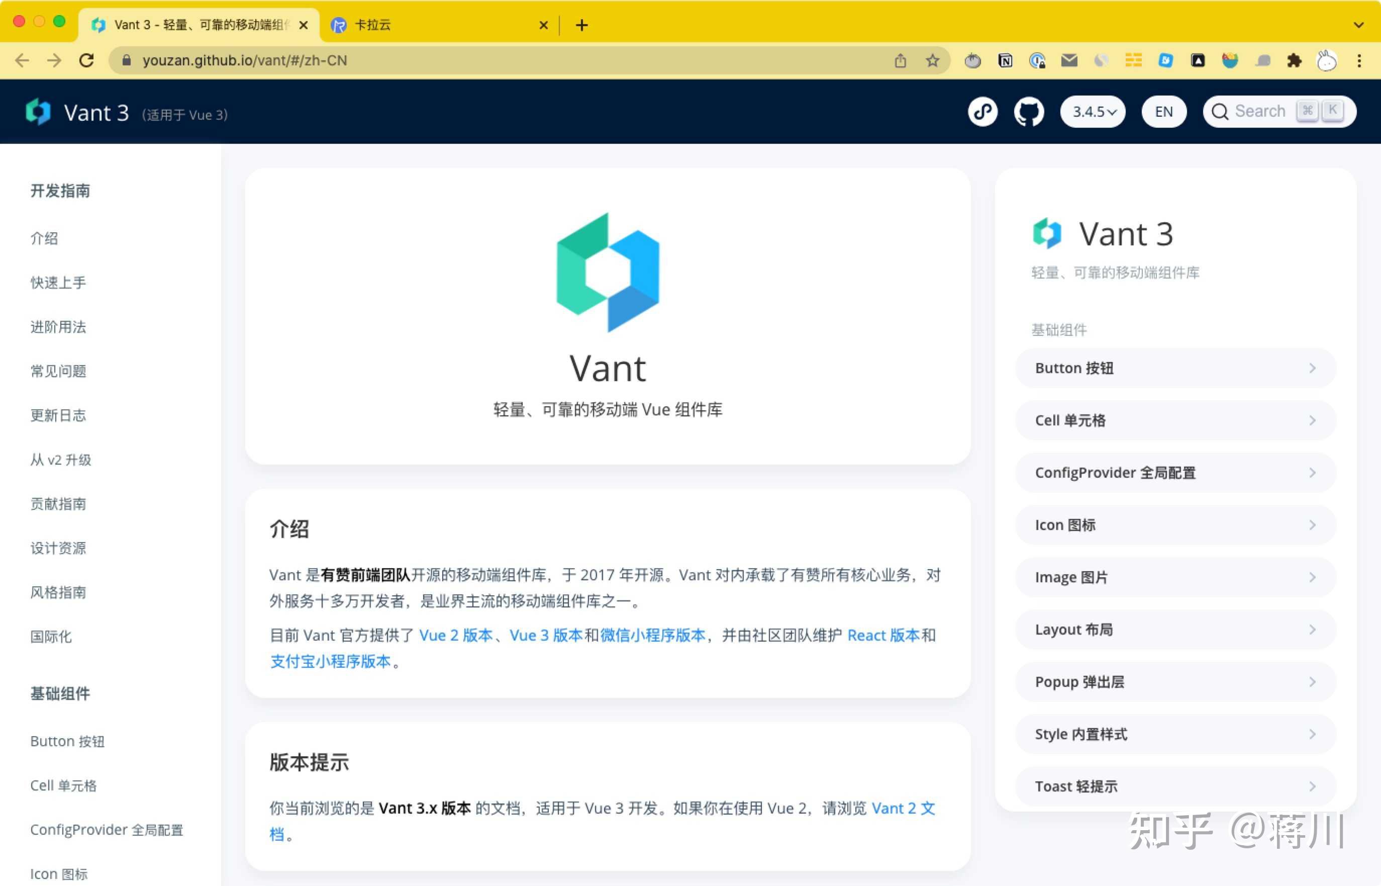This screenshot has height=886, width=1381.
Task: Expand the Button 按钮 component card
Action: (x=1175, y=368)
